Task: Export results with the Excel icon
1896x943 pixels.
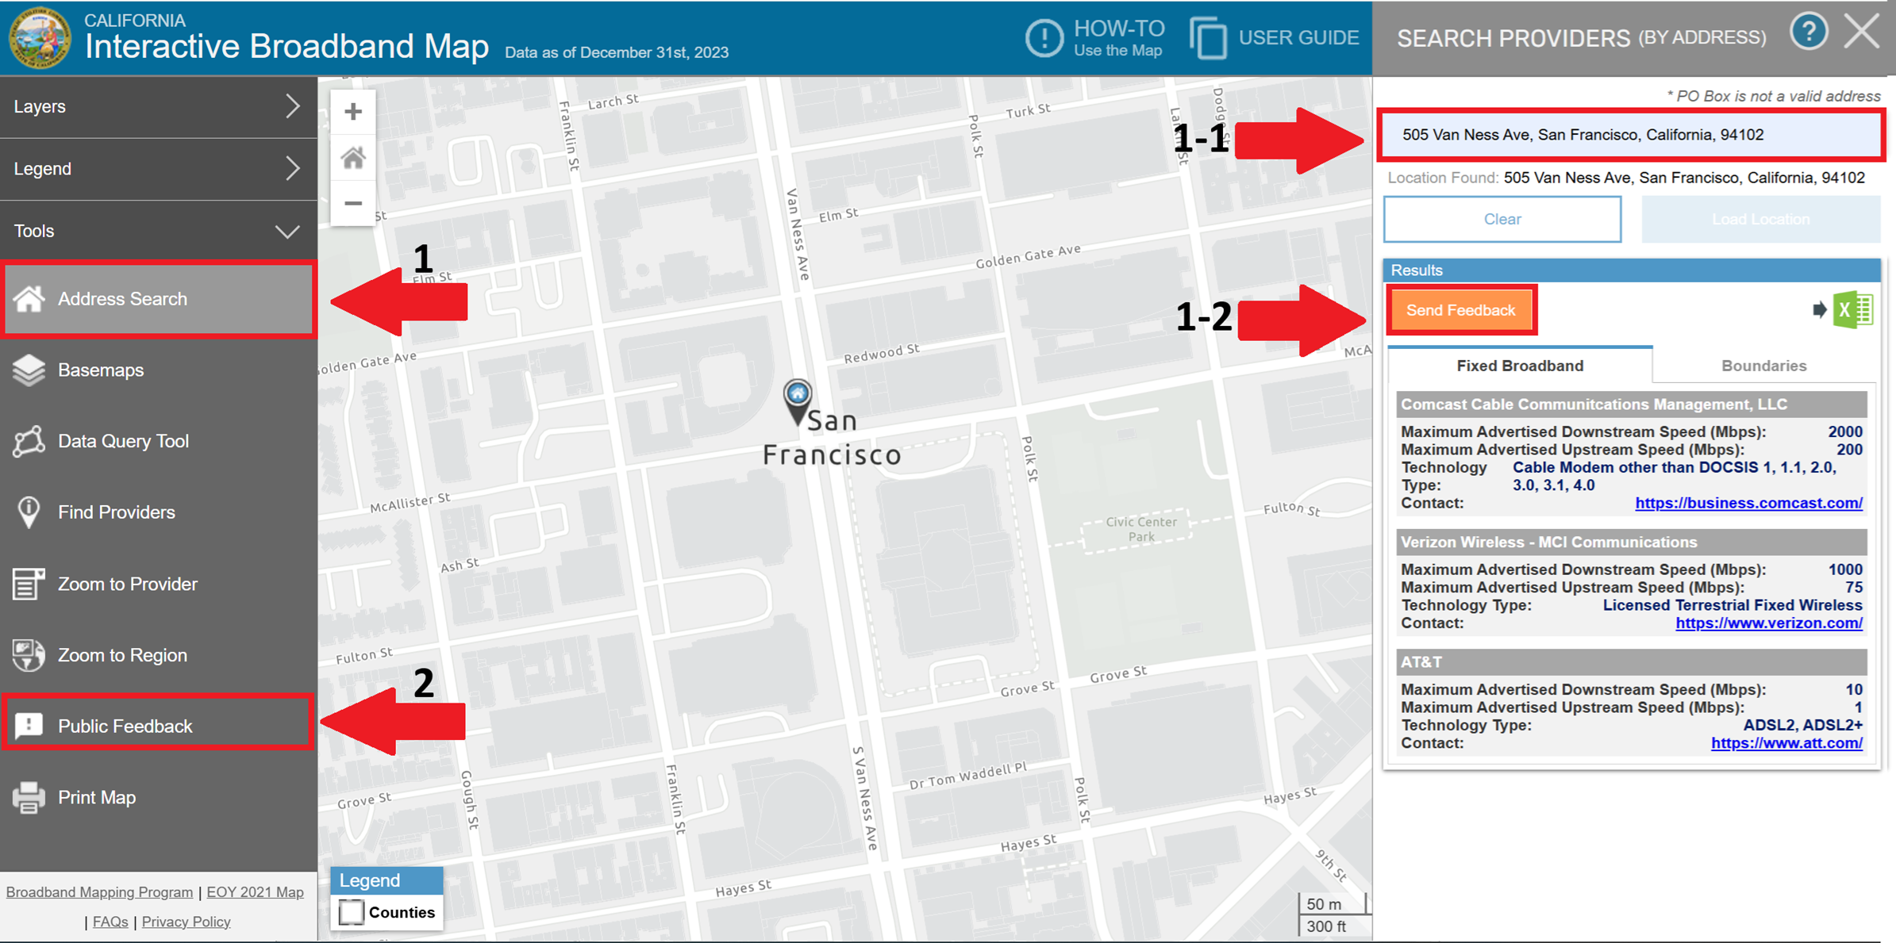Action: pos(1853,310)
